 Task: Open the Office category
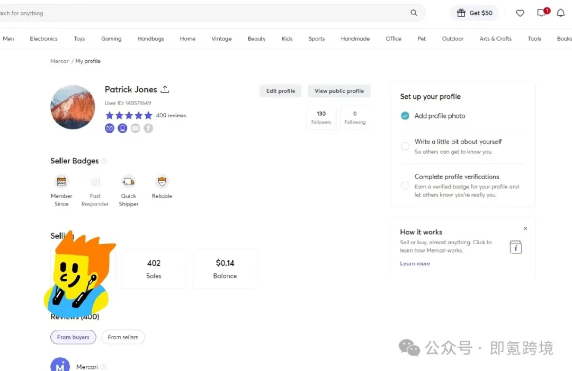point(393,39)
